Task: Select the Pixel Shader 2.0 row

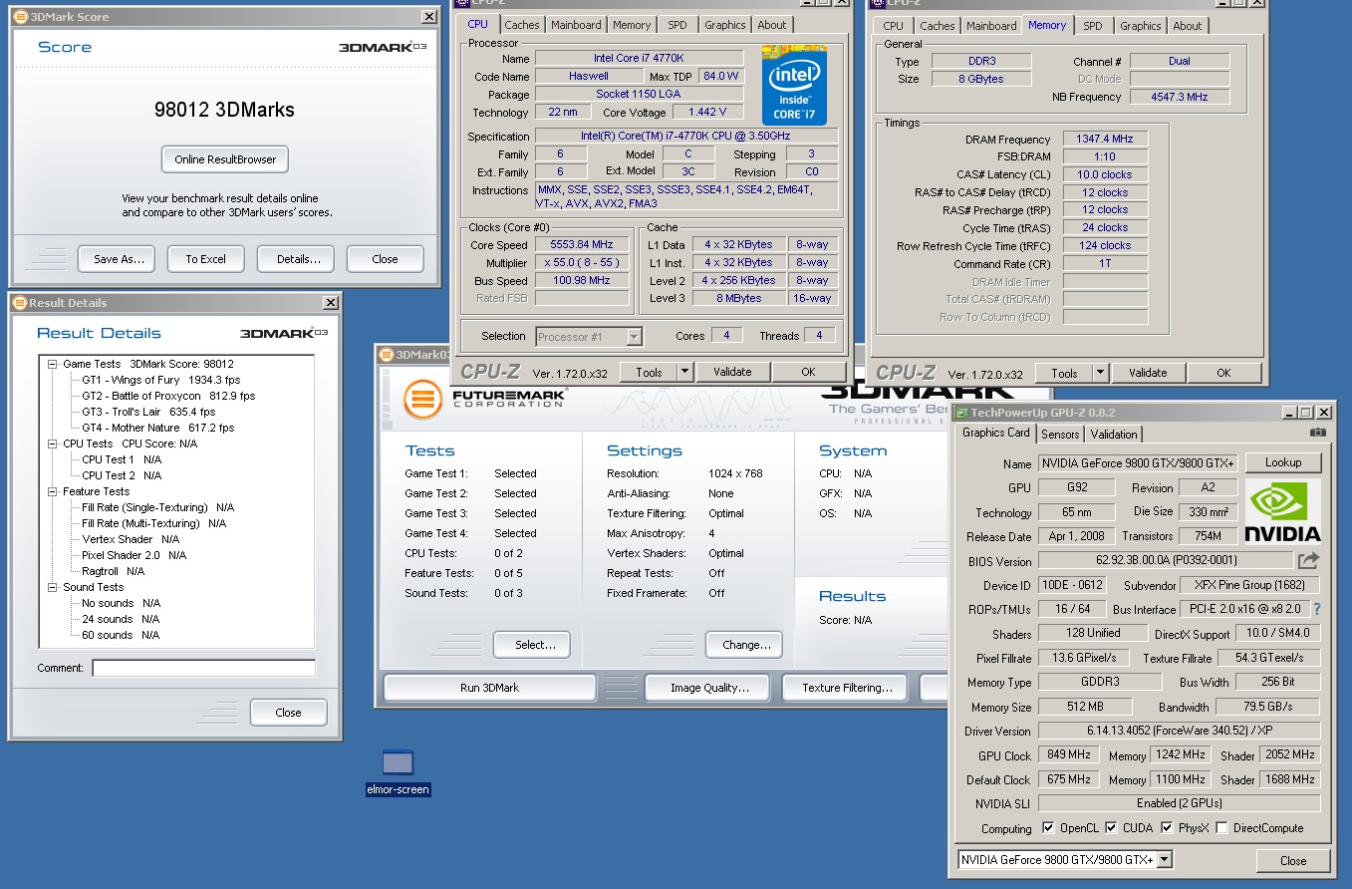Action: pos(134,555)
